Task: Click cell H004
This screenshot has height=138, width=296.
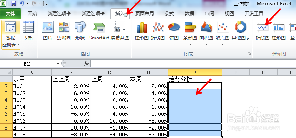Action: [32, 107]
